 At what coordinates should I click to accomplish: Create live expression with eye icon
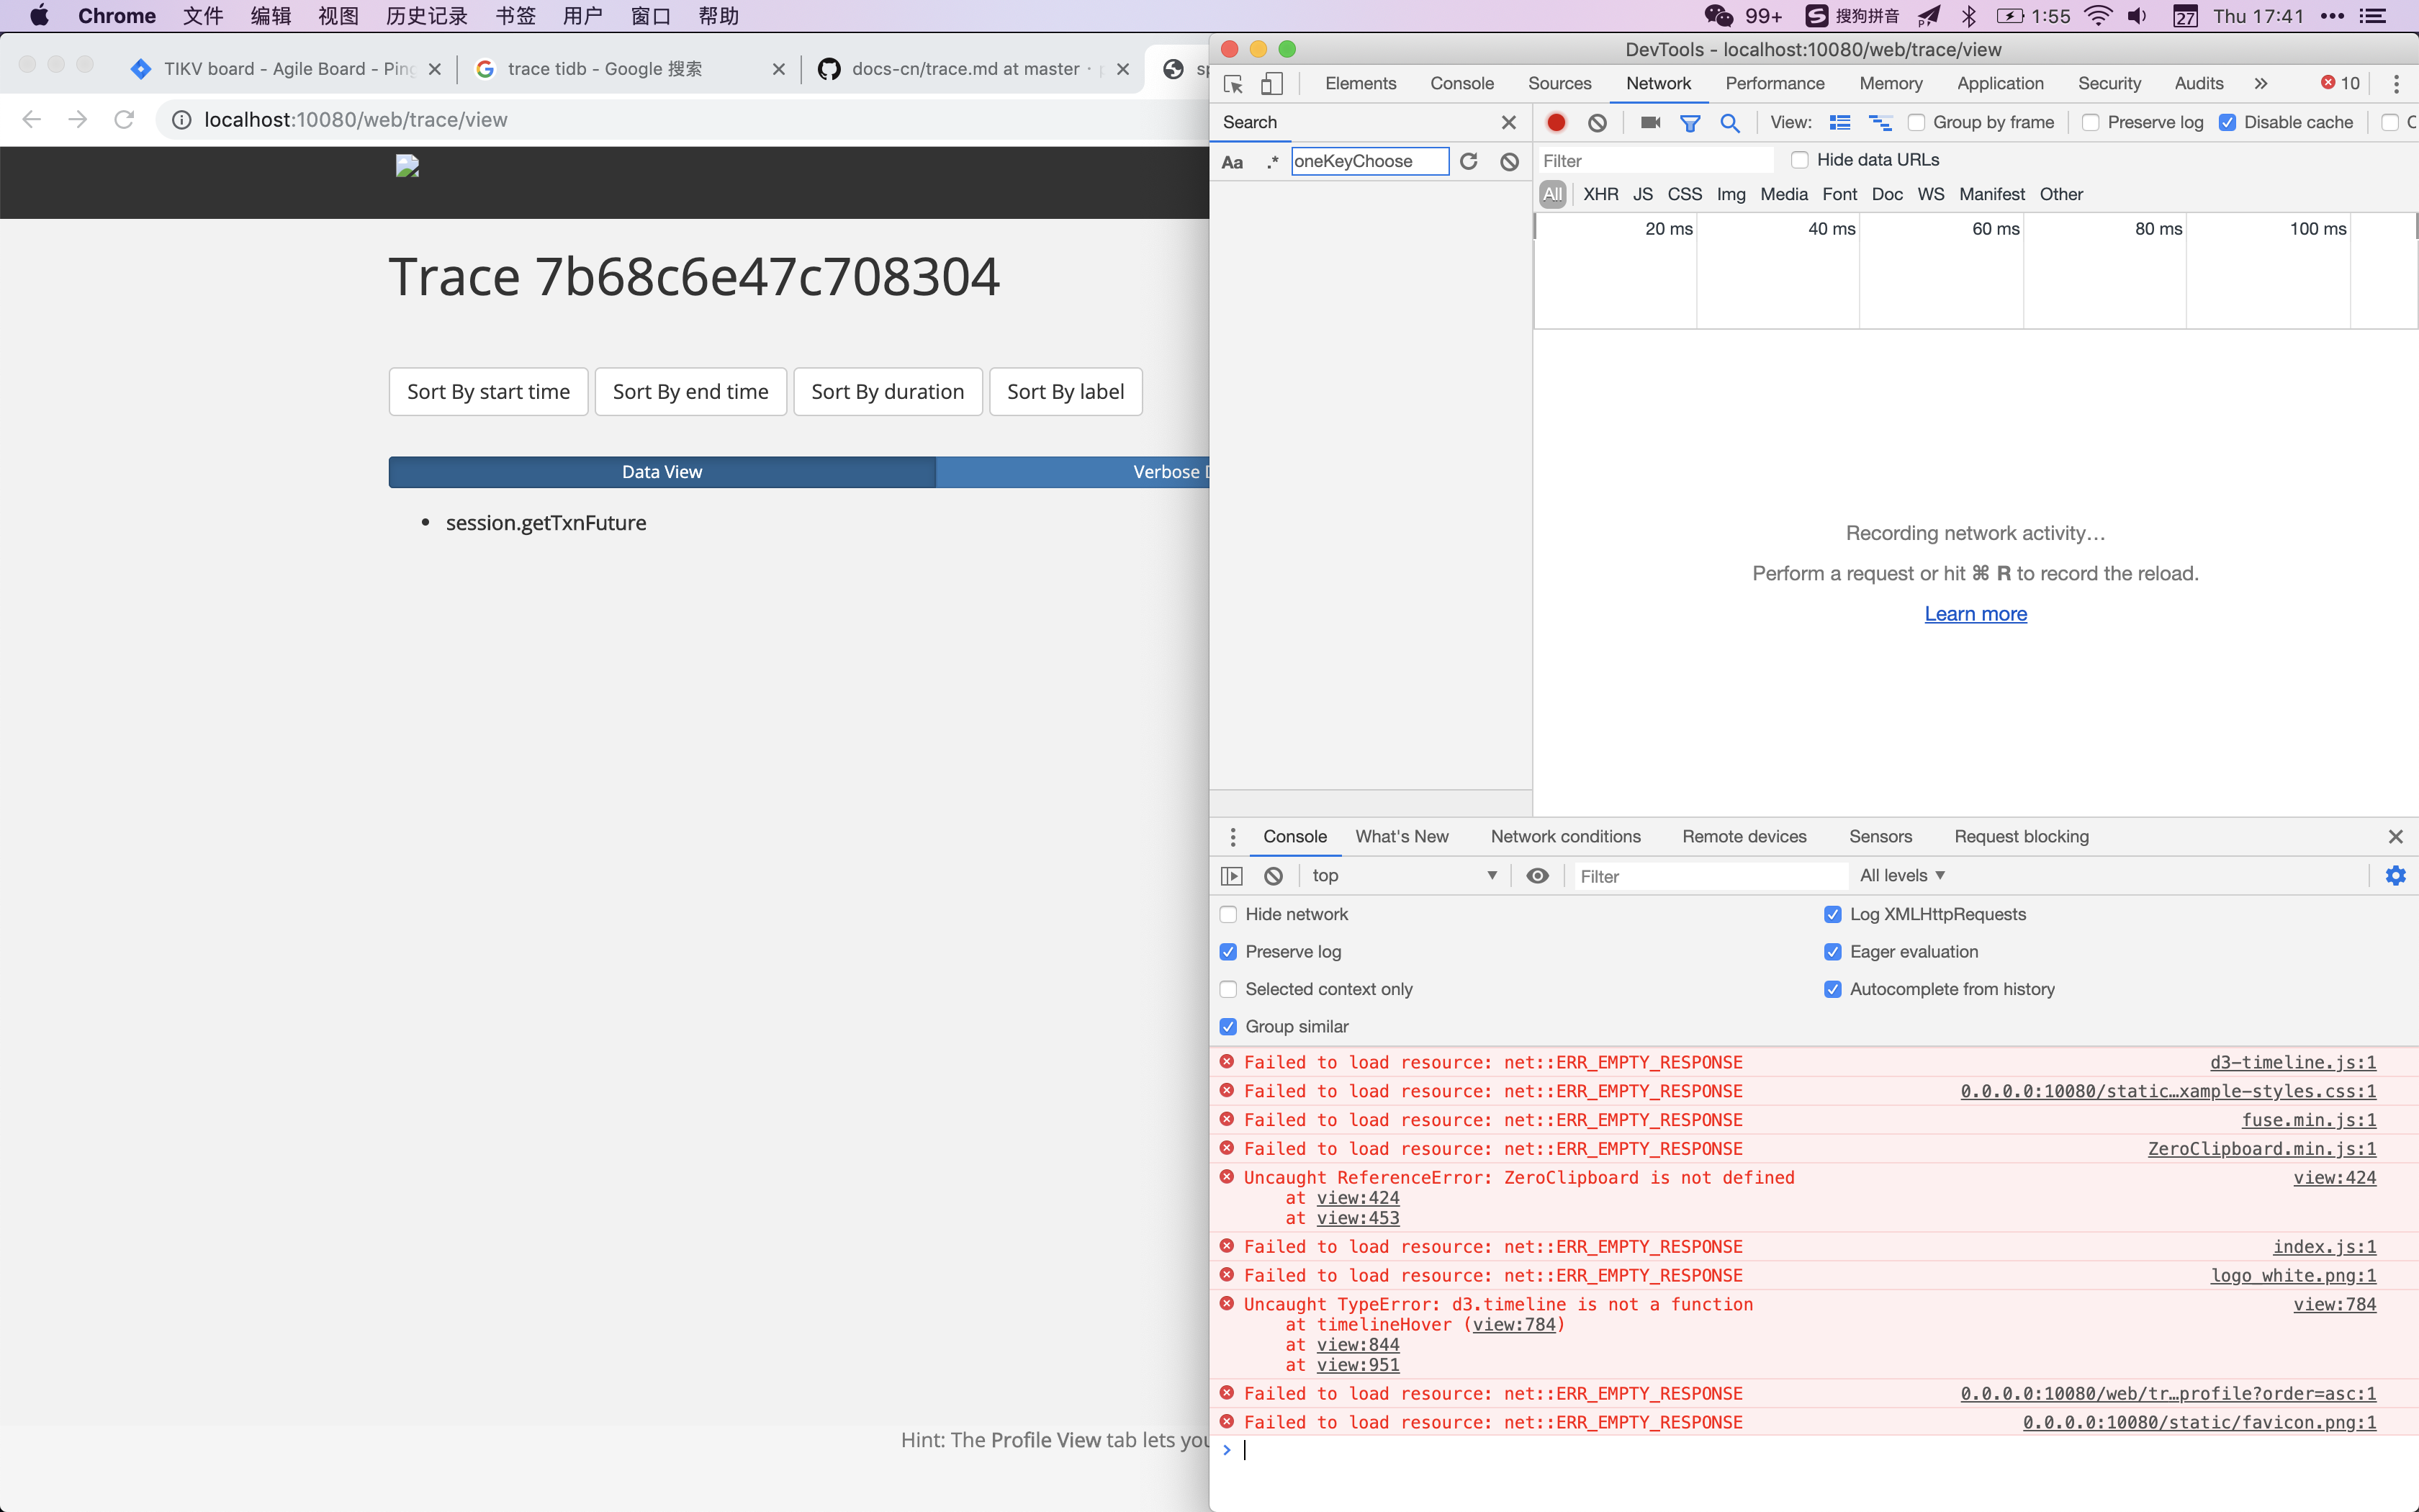1537,875
